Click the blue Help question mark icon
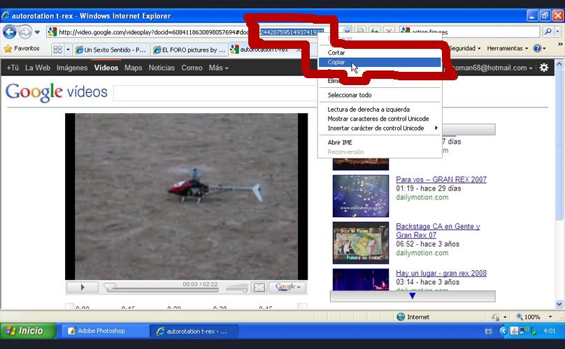Image resolution: width=565 pixels, height=349 pixels. 537,48
